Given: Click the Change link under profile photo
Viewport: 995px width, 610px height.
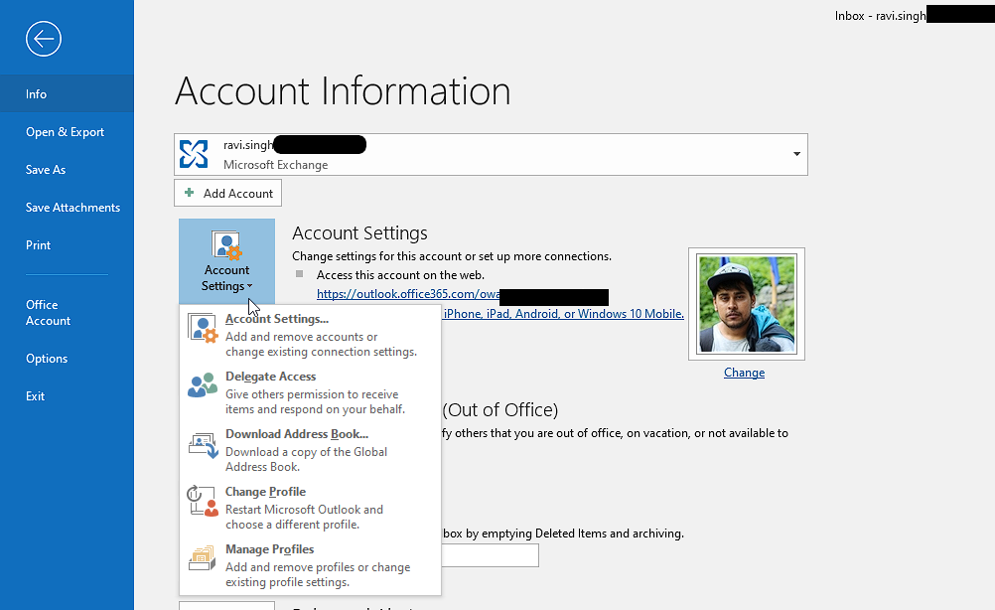Looking at the screenshot, I should point(744,373).
